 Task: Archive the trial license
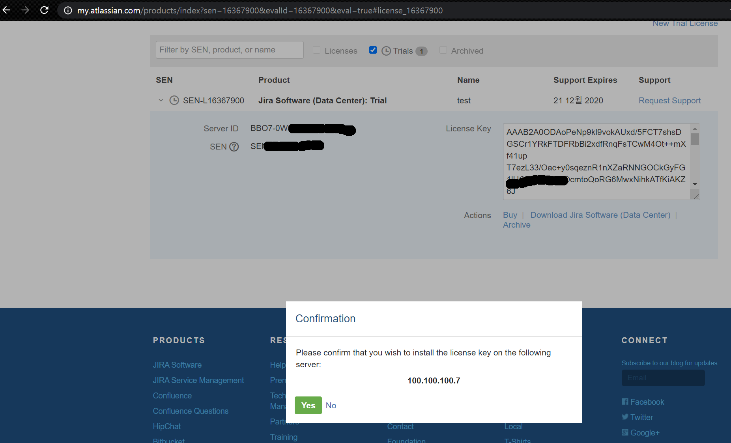pos(517,225)
